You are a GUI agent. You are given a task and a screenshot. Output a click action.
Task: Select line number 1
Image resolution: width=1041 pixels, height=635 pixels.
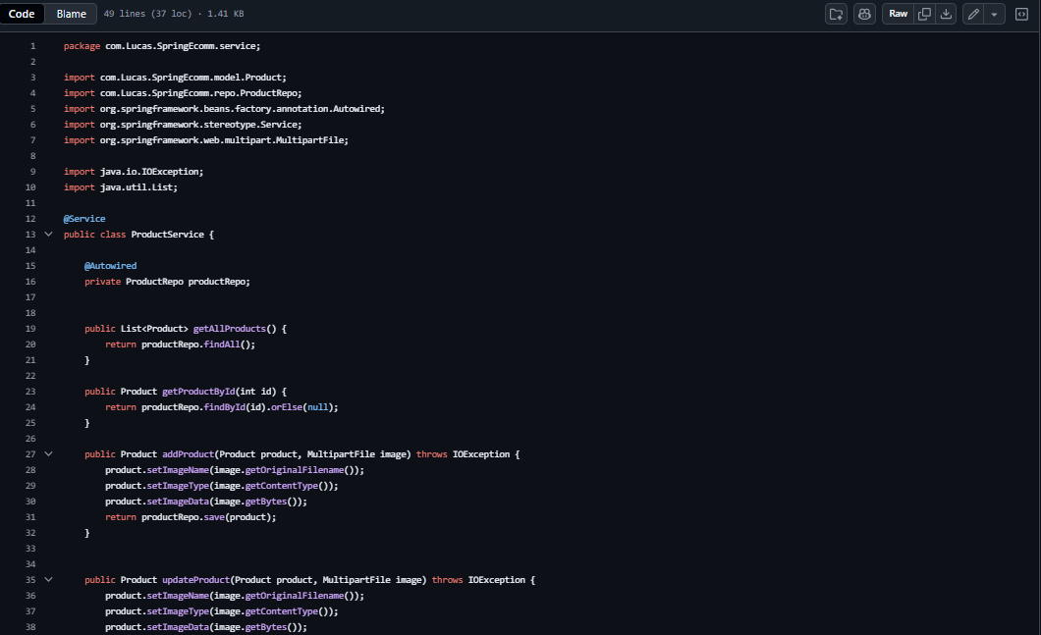[32, 46]
